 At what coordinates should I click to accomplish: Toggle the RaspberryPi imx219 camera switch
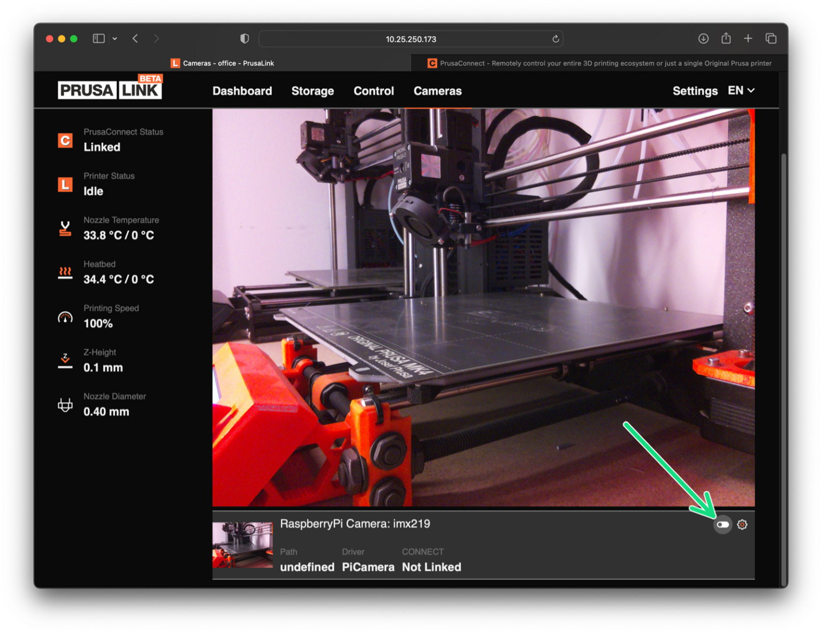(x=723, y=525)
